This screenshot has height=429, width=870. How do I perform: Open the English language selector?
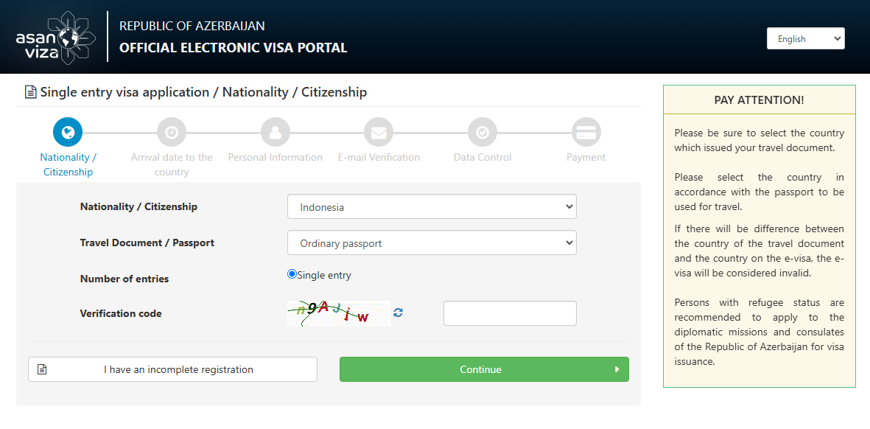806,39
